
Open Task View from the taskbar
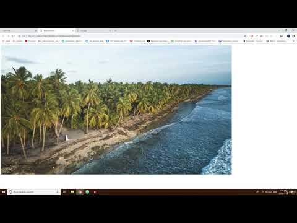pyautogui.click(x=64, y=192)
